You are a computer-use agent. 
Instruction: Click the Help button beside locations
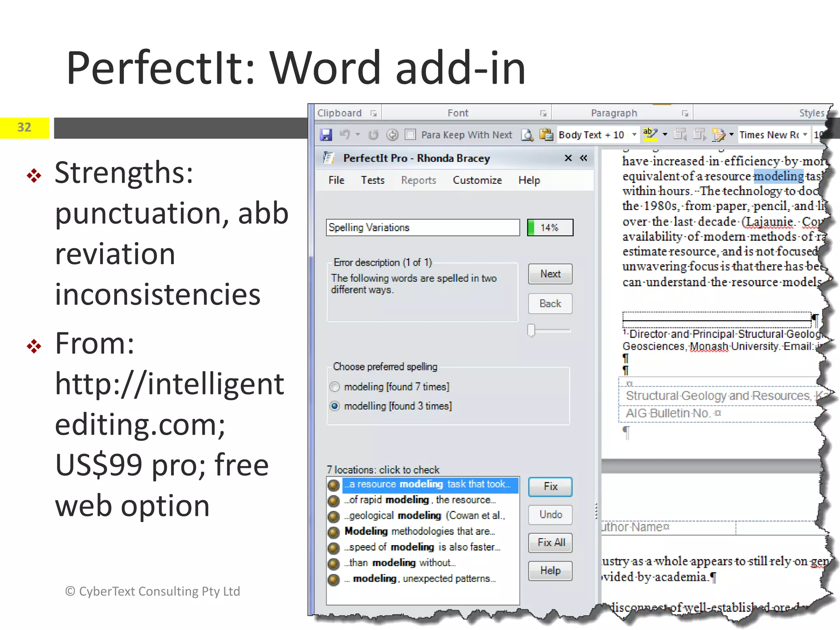click(550, 571)
